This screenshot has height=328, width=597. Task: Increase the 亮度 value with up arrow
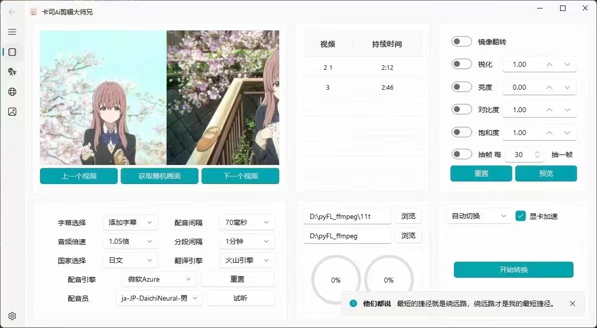click(x=549, y=87)
